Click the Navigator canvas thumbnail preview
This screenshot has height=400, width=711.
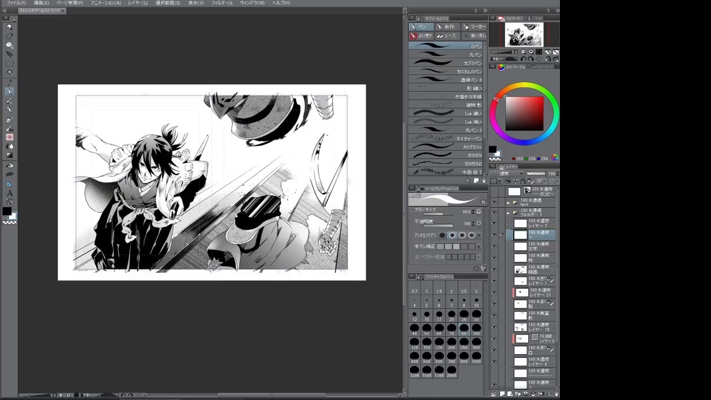click(524, 34)
